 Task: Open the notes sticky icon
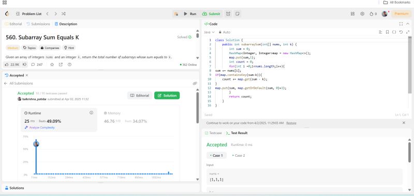(238, 14)
